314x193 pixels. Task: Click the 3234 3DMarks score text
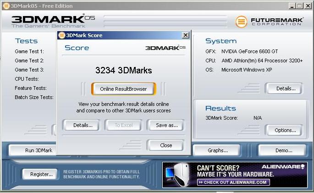pyautogui.click(x=124, y=70)
